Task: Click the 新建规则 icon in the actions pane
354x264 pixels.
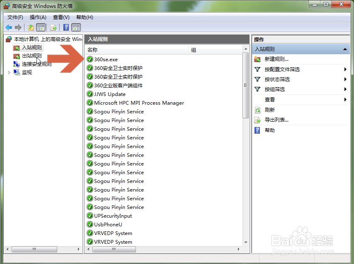Action: coord(257,59)
